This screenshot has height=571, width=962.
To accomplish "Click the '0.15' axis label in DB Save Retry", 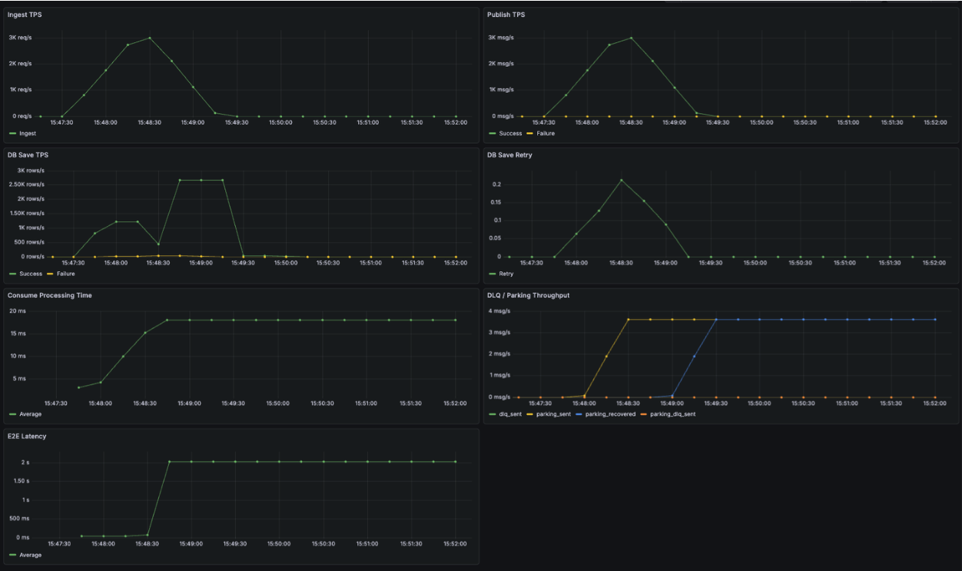I will point(496,202).
